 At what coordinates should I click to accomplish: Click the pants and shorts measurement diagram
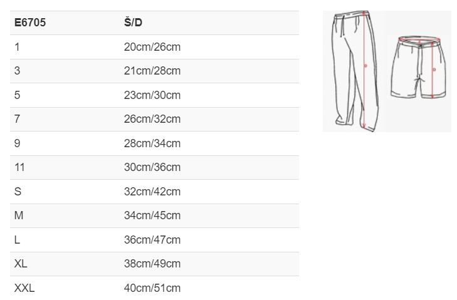coord(387,71)
